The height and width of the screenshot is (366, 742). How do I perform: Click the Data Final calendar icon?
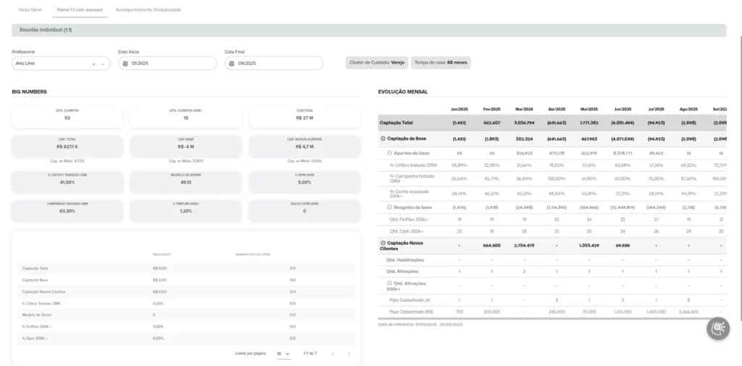coord(231,64)
